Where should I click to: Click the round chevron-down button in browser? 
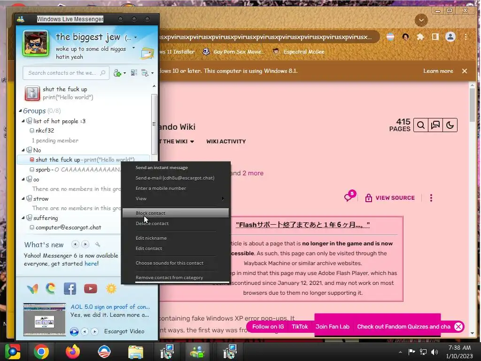(x=421, y=20)
